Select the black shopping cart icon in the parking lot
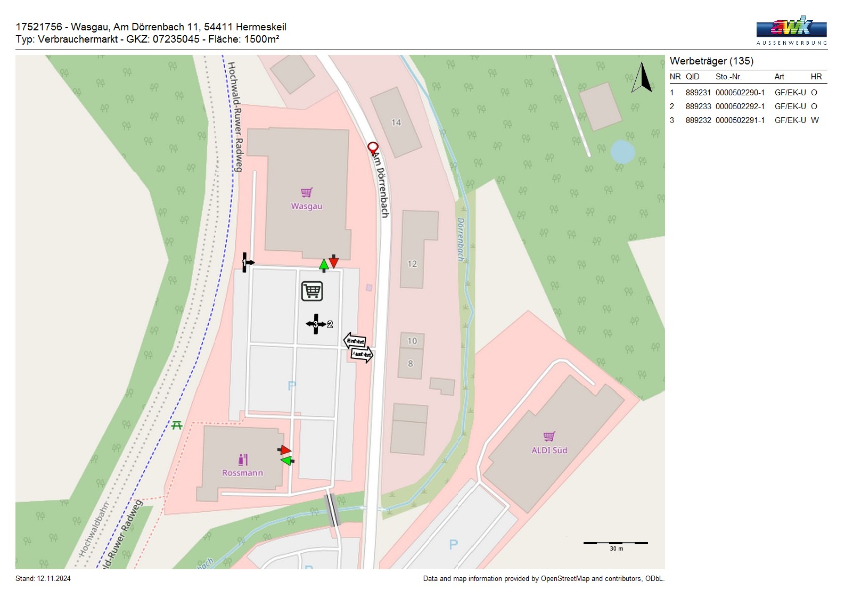The height and width of the screenshot is (598, 845). click(x=312, y=291)
